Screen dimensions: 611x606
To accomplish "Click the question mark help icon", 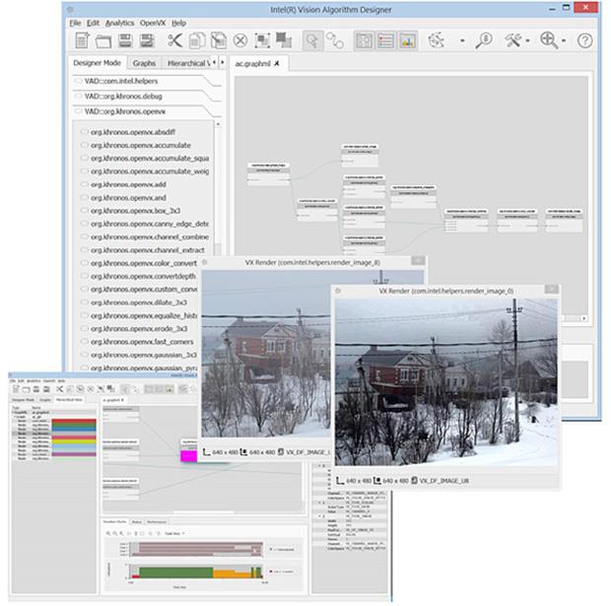I will [x=584, y=41].
